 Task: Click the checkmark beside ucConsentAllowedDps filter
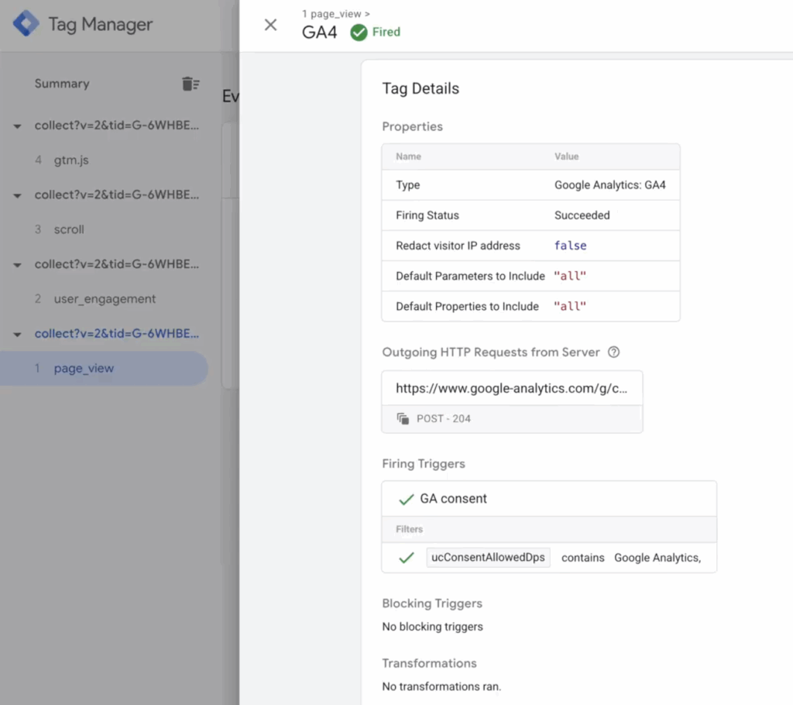406,558
